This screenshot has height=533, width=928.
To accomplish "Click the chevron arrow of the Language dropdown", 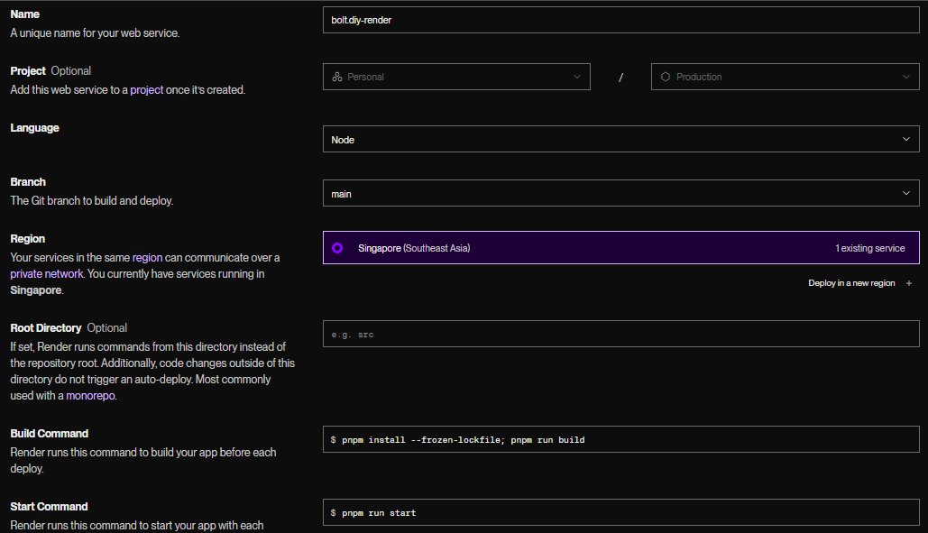I will pos(906,139).
